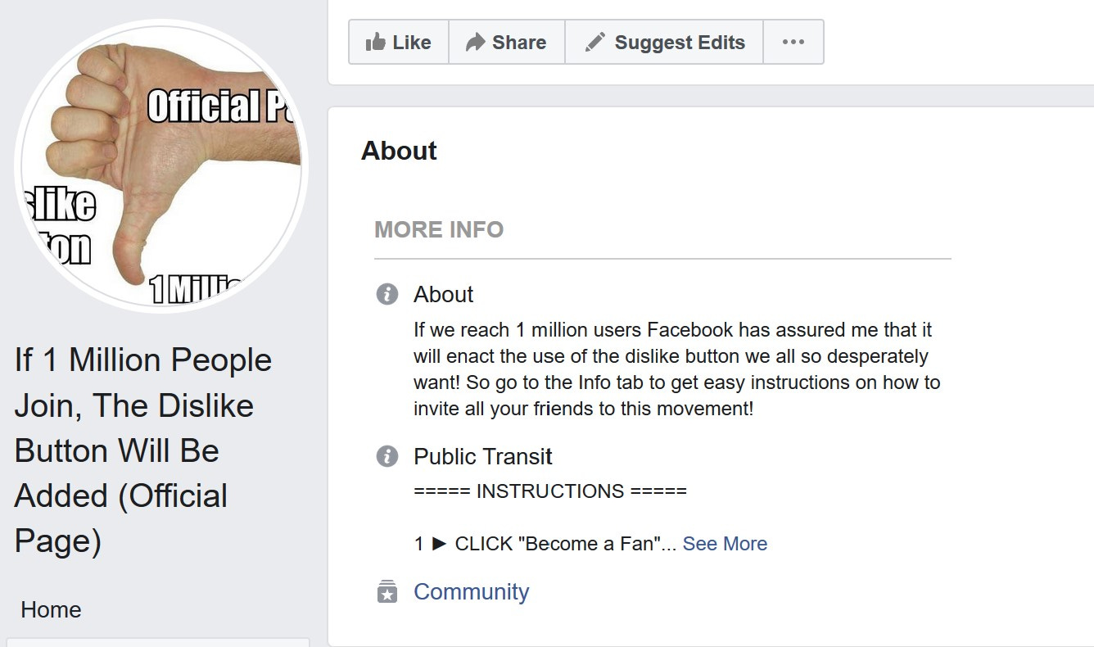This screenshot has height=647, width=1094.
Task: Click the MORE INFO section header
Action: (439, 229)
